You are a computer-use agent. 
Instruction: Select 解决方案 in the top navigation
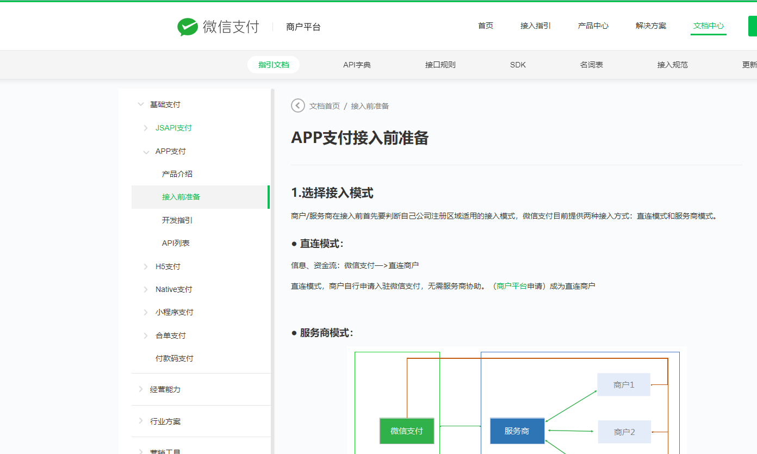[x=651, y=26]
